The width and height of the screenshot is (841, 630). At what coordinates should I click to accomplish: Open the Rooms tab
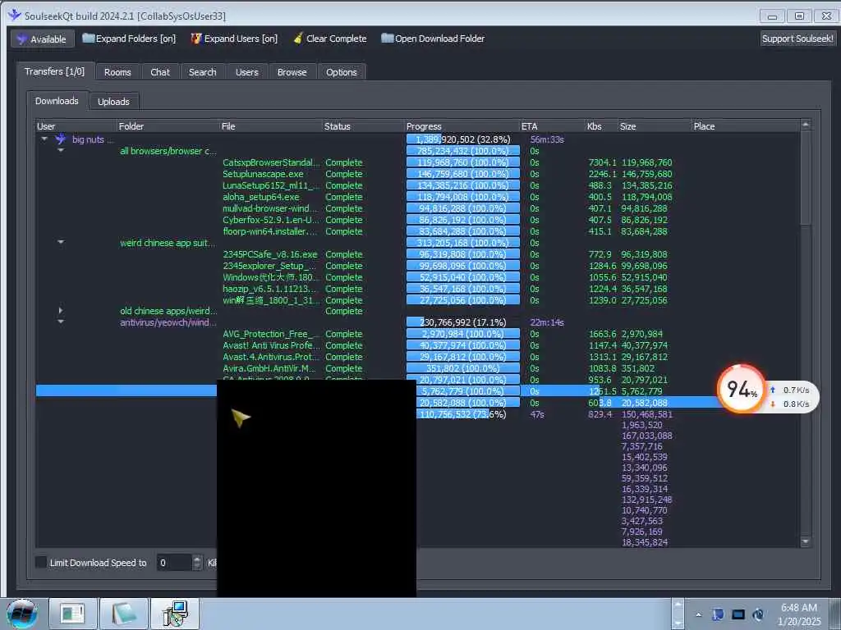(117, 72)
